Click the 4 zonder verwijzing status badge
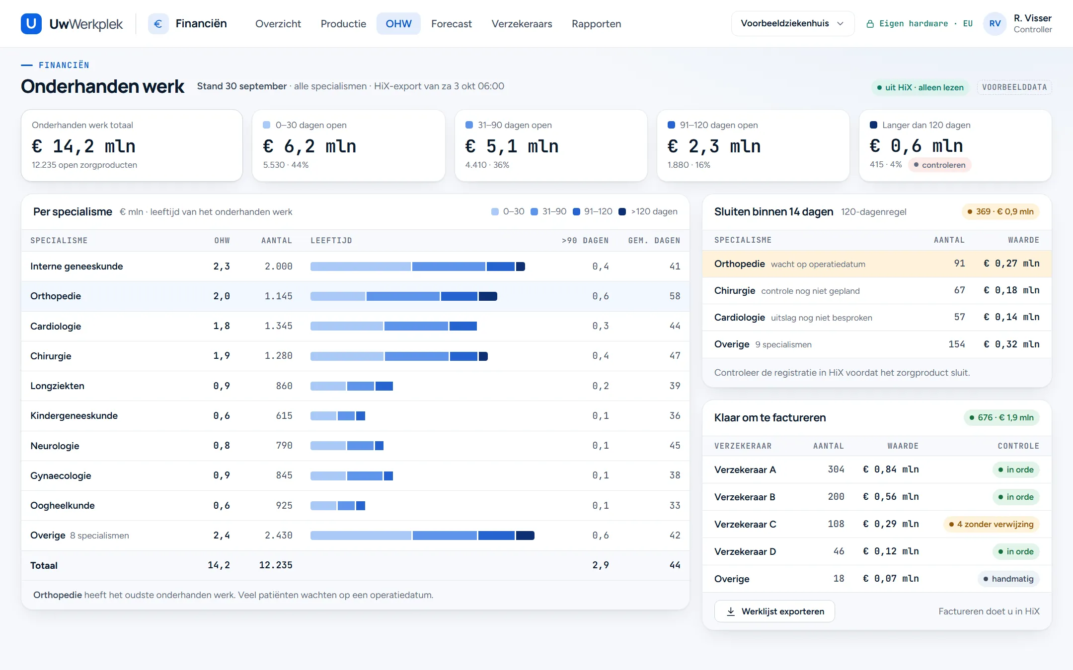The image size is (1073, 670). (991, 524)
